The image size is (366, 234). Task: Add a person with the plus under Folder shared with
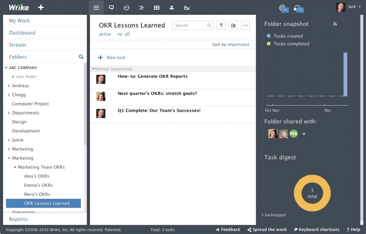(x=304, y=134)
